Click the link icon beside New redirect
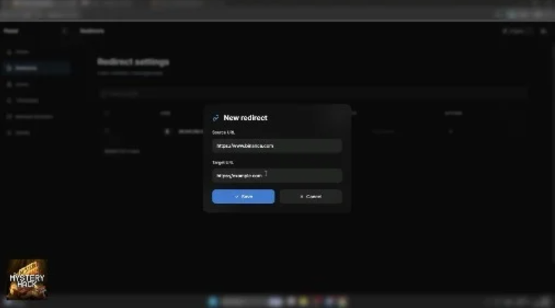The height and width of the screenshot is (308, 555). point(216,118)
